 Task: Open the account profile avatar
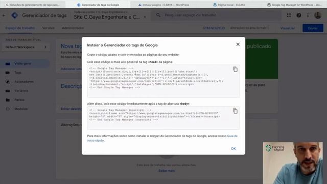318,15
